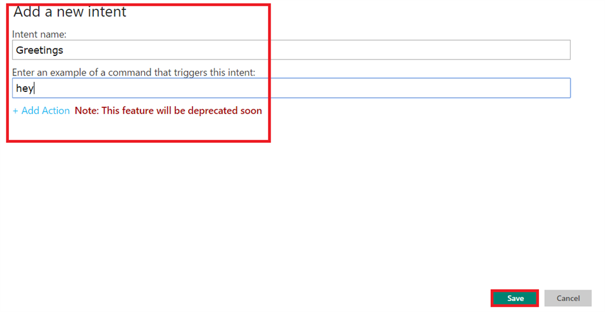Click the word 'Action' in Add Action

55,110
